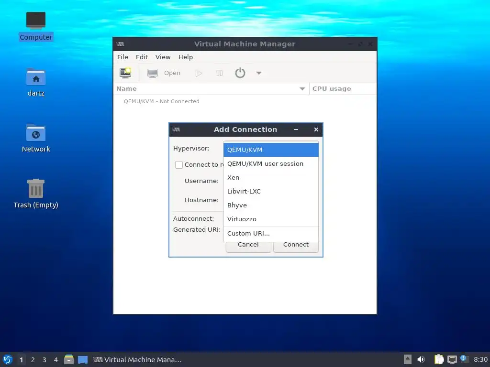The width and height of the screenshot is (490, 367).
Task: Pick Bhyve from the hypervisor dropdown
Action: 271,205
